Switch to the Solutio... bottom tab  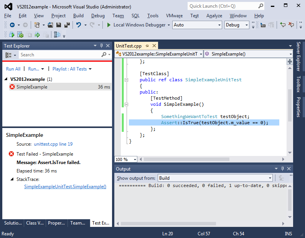point(13,223)
